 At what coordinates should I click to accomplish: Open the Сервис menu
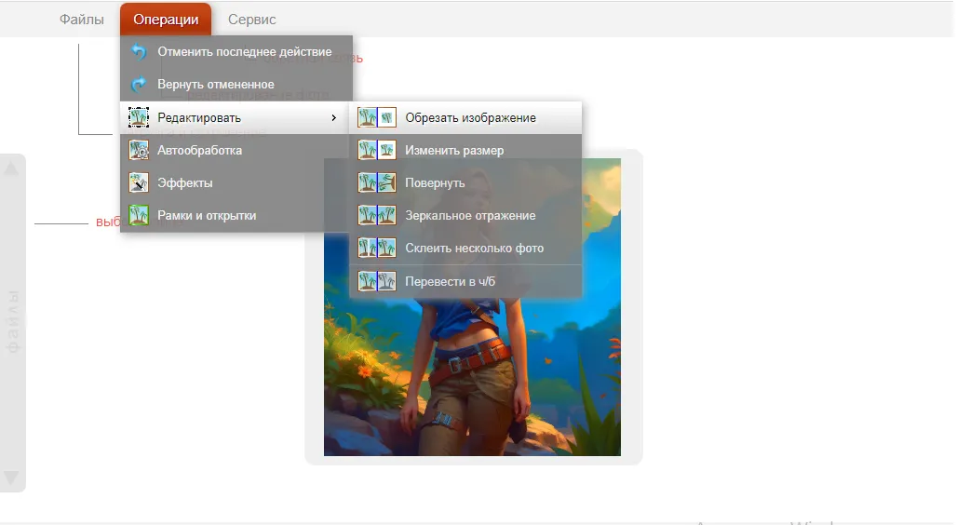click(x=252, y=20)
